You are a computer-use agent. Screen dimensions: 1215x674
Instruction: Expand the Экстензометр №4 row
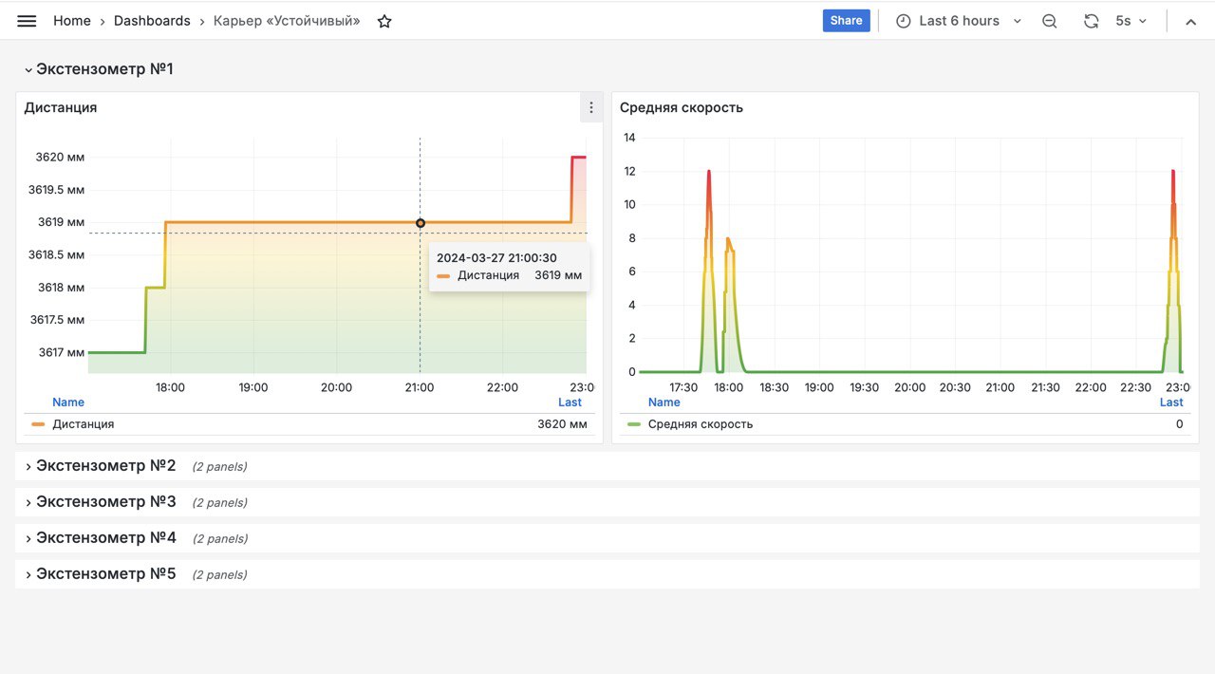pyautogui.click(x=101, y=538)
